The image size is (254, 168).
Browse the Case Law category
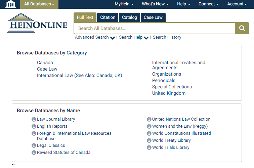point(47,69)
